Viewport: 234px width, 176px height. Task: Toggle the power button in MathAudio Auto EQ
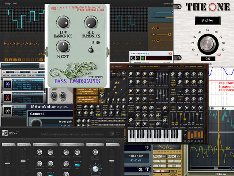pyautogui.click(x=133, y=58)
